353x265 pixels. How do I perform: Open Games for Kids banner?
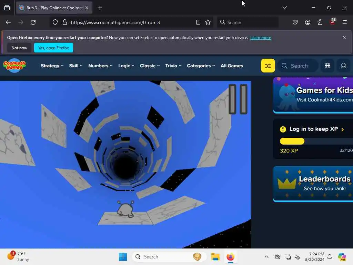click(x=313, y=95)
